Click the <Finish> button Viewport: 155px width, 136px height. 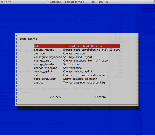[100, 97]
